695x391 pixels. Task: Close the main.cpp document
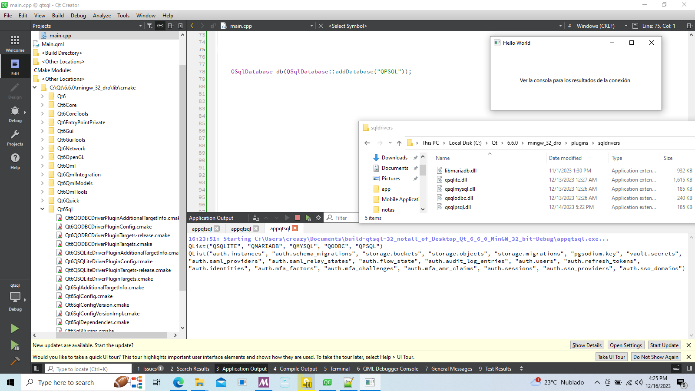point(321,26)
